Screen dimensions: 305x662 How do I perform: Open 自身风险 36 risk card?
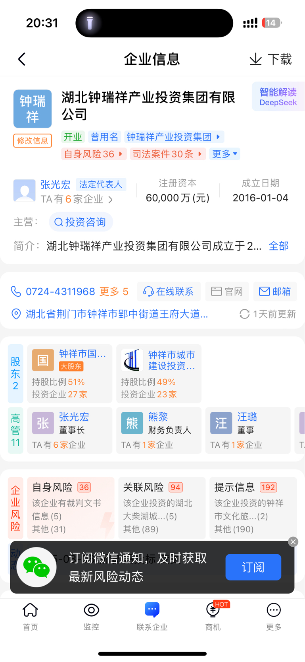[71, 508]
